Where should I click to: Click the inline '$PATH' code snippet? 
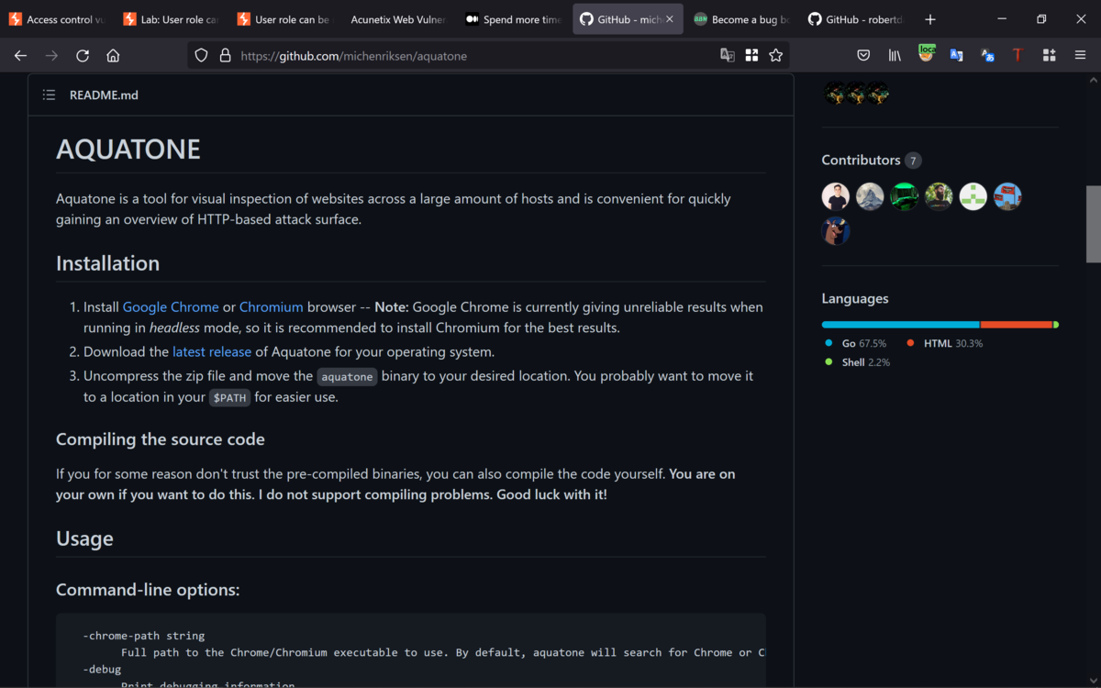click(x=229, y=398)
